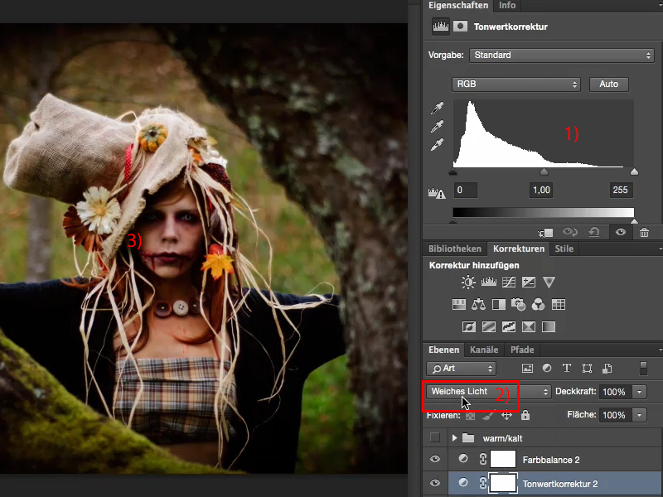Open the Stile tab
Image resolution: width=663 pixels, height=497 pixels.
[x=564, y=248]
